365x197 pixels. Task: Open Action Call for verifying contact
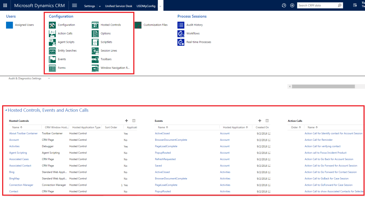click(x=322, y=146)
